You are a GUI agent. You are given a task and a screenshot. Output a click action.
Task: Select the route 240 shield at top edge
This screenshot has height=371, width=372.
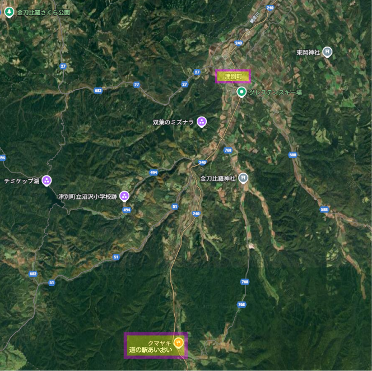(270, 8)
